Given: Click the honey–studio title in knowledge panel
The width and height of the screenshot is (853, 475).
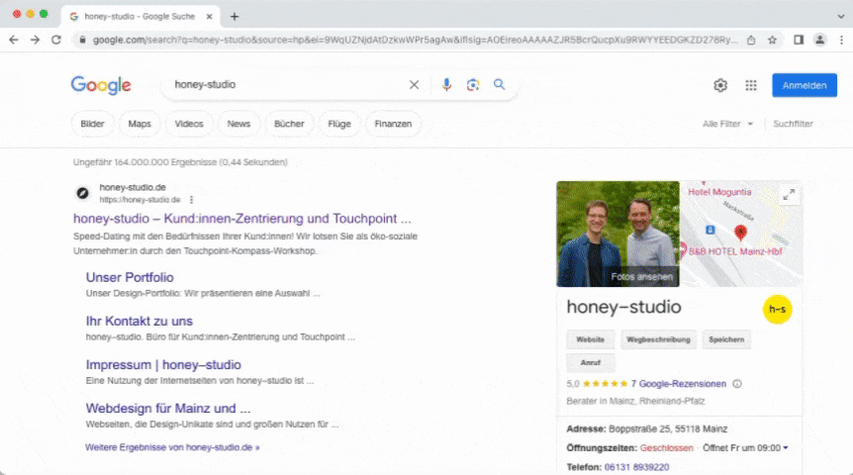Looking at the screenshot, I should click(624, 307).
